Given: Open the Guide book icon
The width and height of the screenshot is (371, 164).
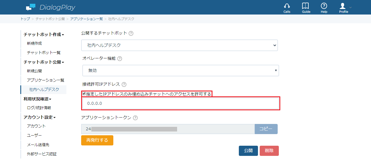Looking at the screenshot, I should 305,6.
